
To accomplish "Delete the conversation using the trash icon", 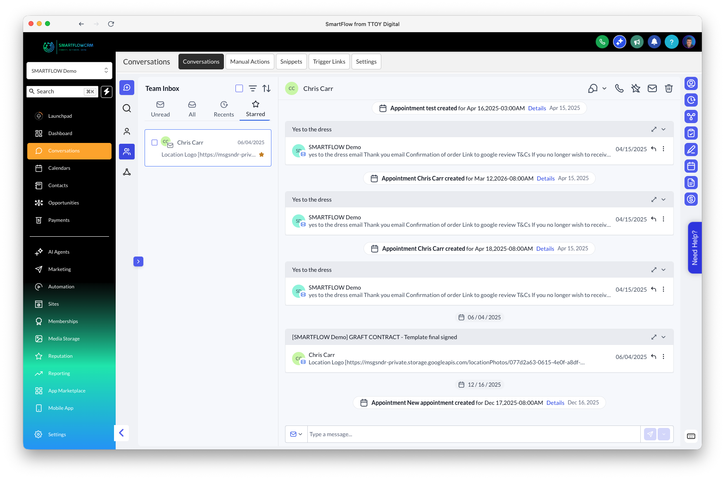I will click(669, 88).
